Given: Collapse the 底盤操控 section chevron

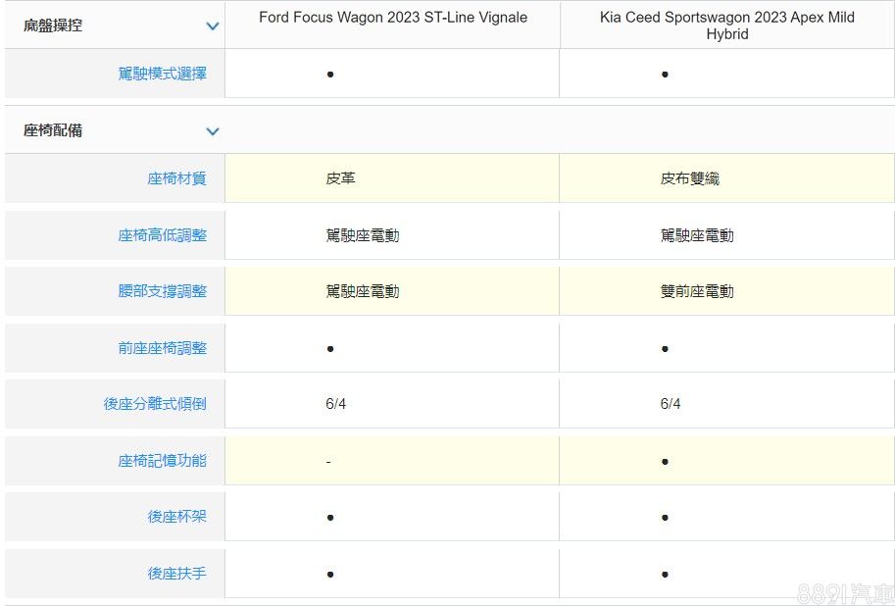Looking at the screenshot, I should point(212,26).
